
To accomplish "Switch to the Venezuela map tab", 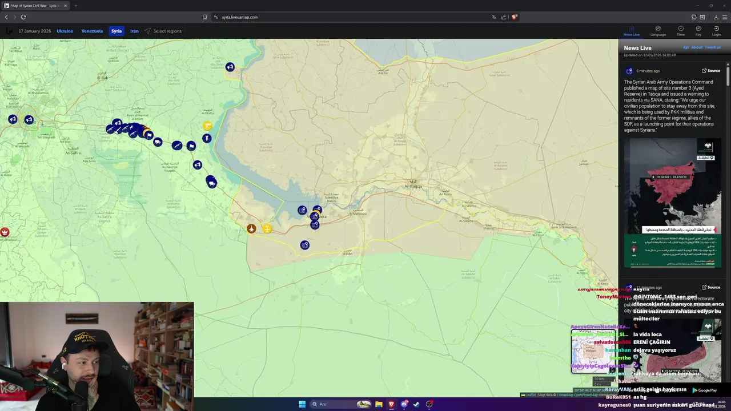I will click(92, 31).
